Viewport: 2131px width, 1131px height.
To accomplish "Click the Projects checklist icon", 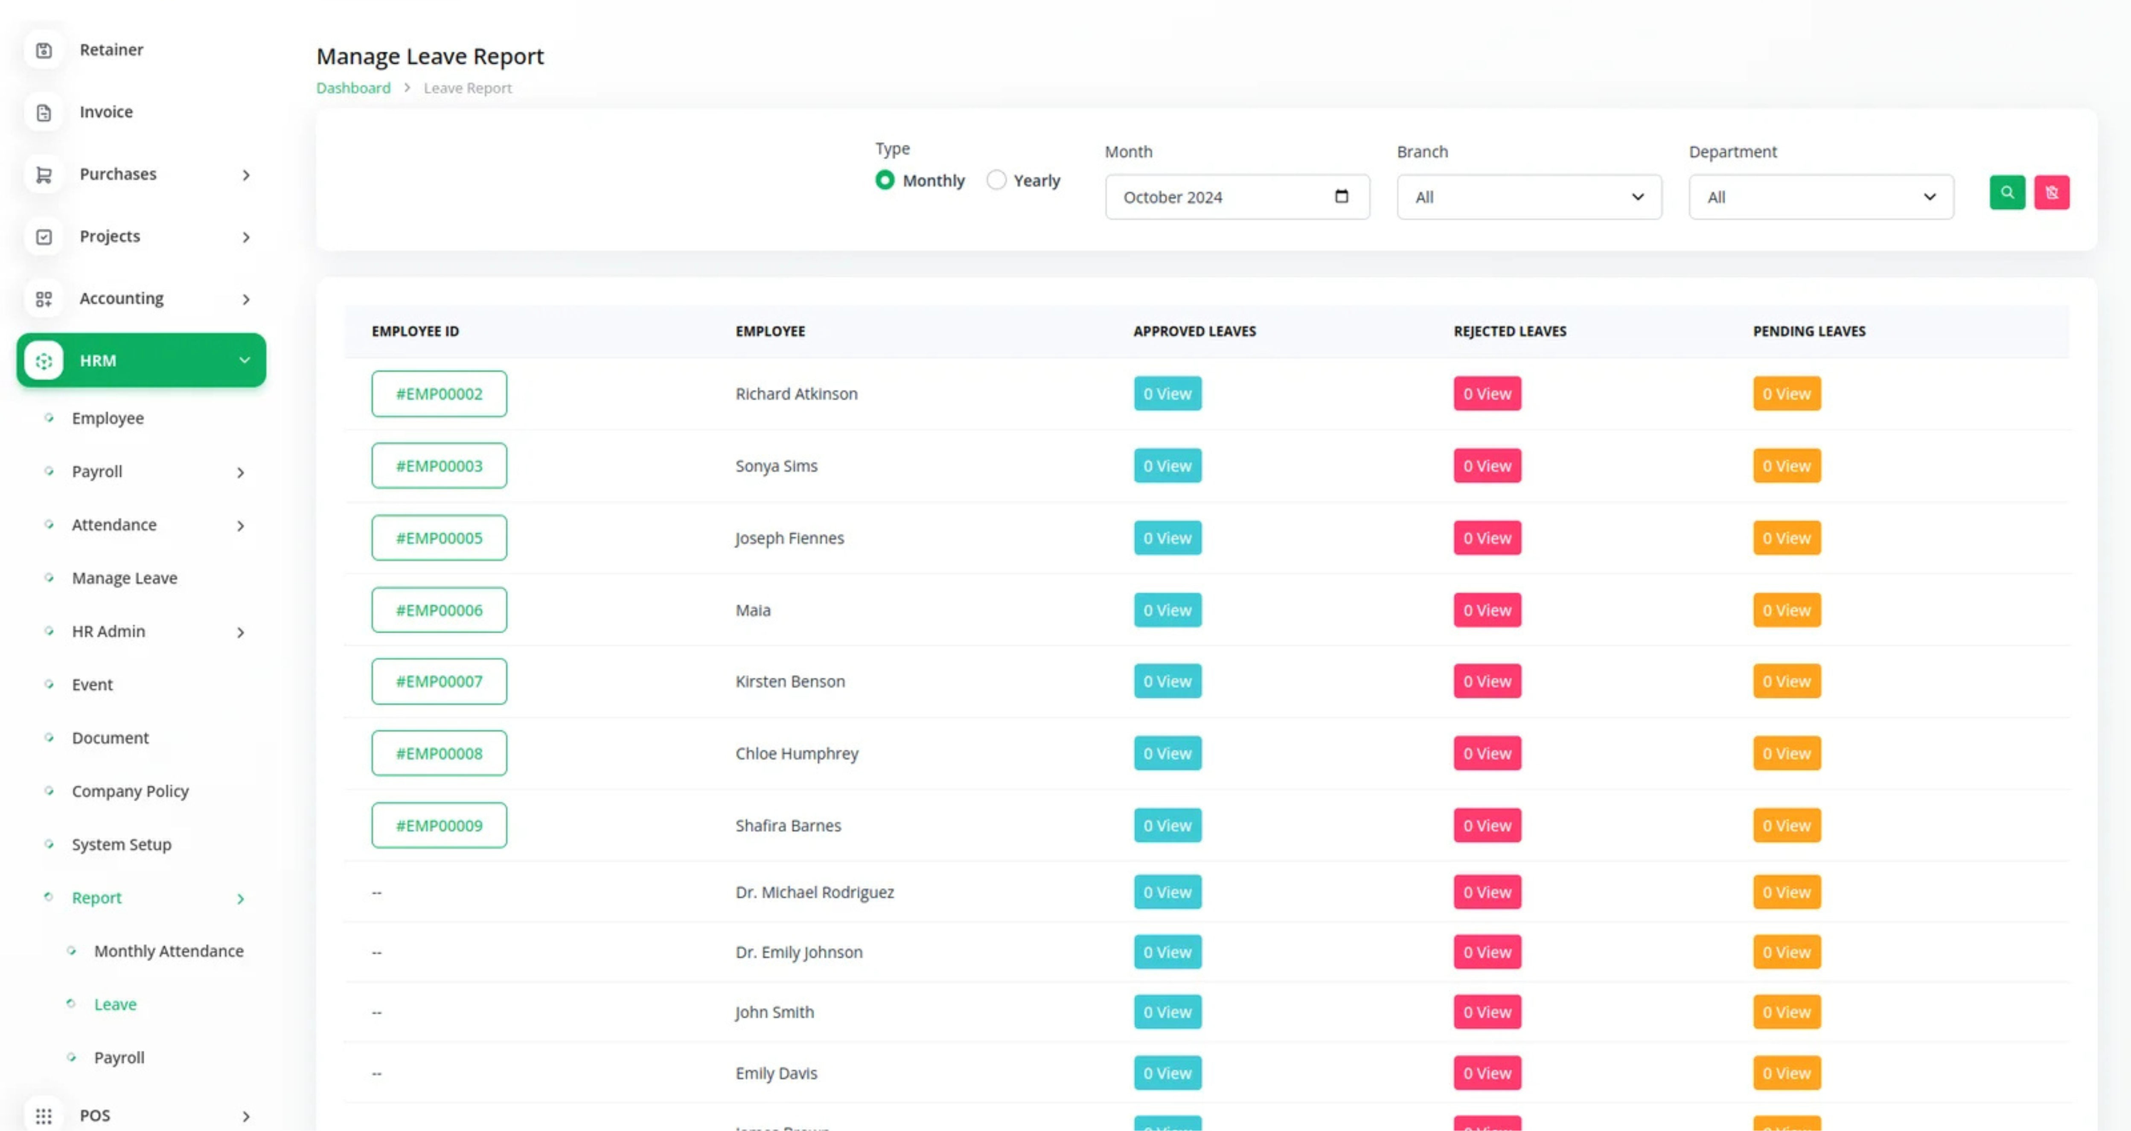I will pyautogui.click(x=44, y=236).
